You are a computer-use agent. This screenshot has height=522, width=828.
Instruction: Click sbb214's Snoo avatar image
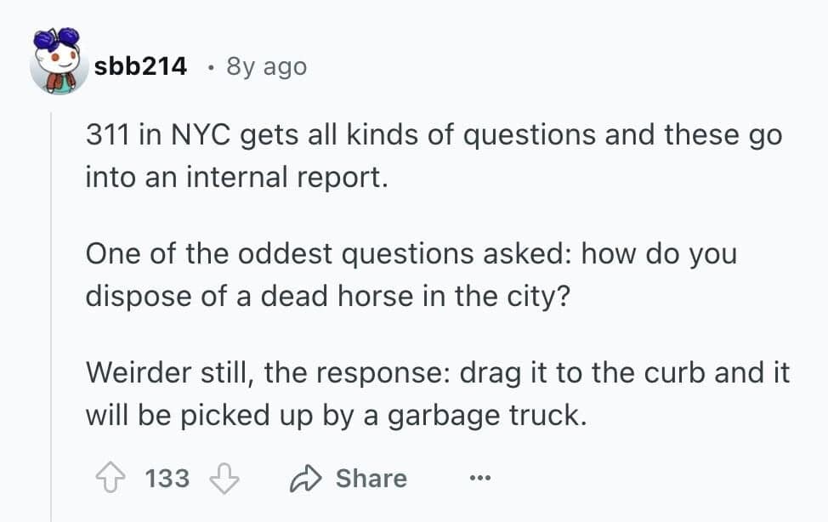click(56, 64)
